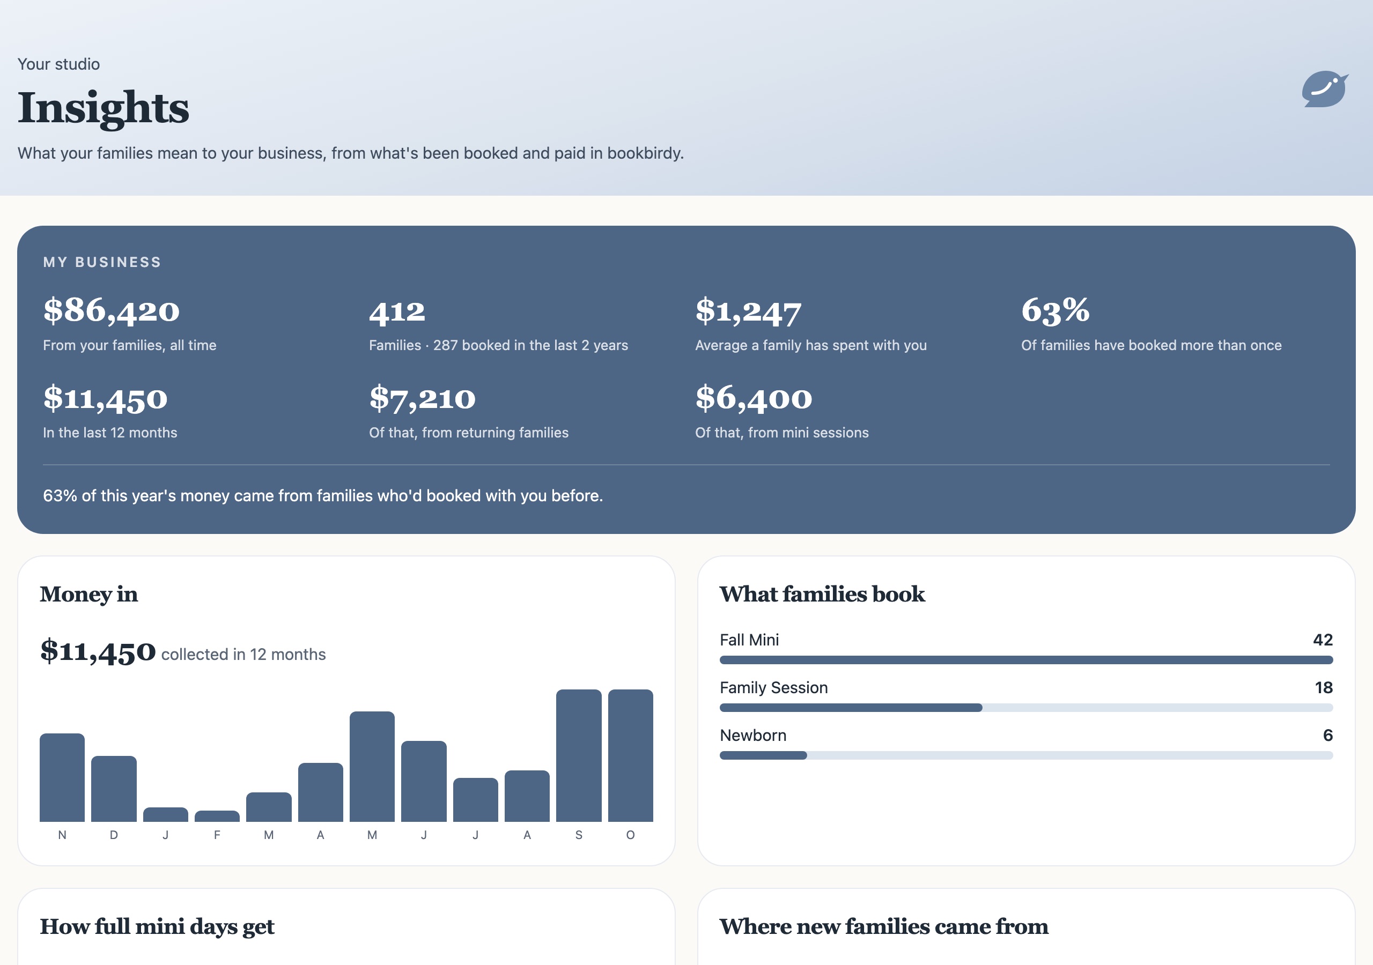This screenshot has width=1373, height=965.
Task: Click the '63% of this year's money' sentence
Action: coord(323,496)
